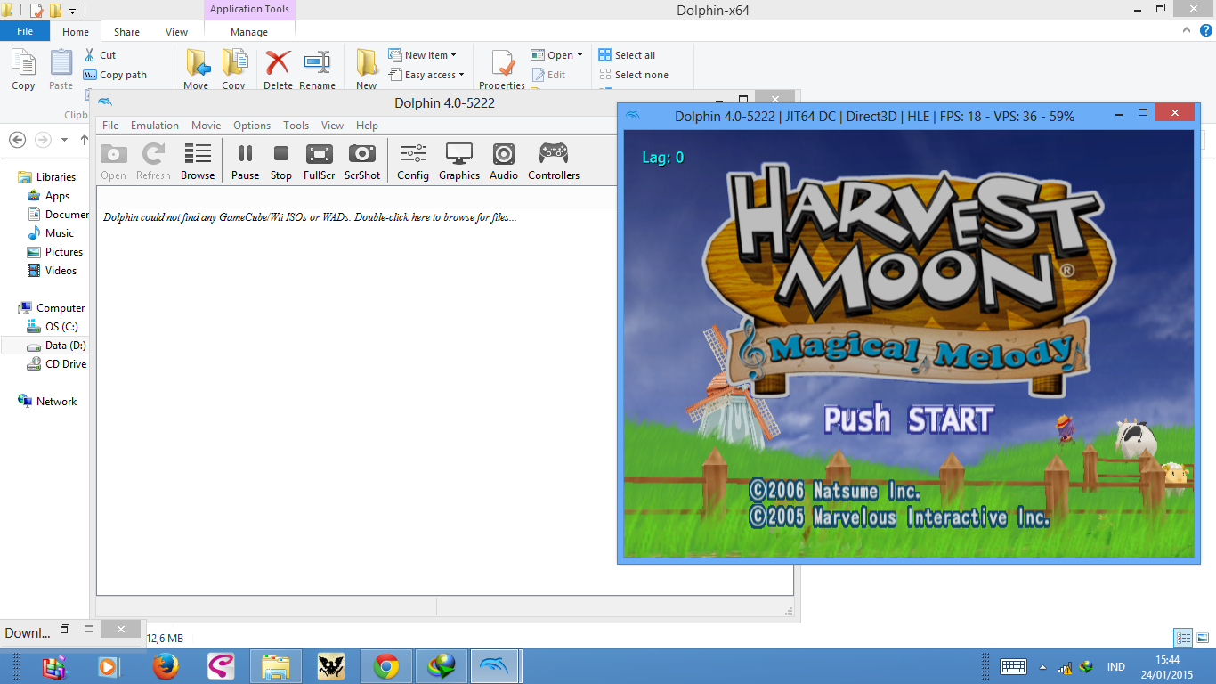
Task: Click the Properties icon in ribbon
Action: 502,69
